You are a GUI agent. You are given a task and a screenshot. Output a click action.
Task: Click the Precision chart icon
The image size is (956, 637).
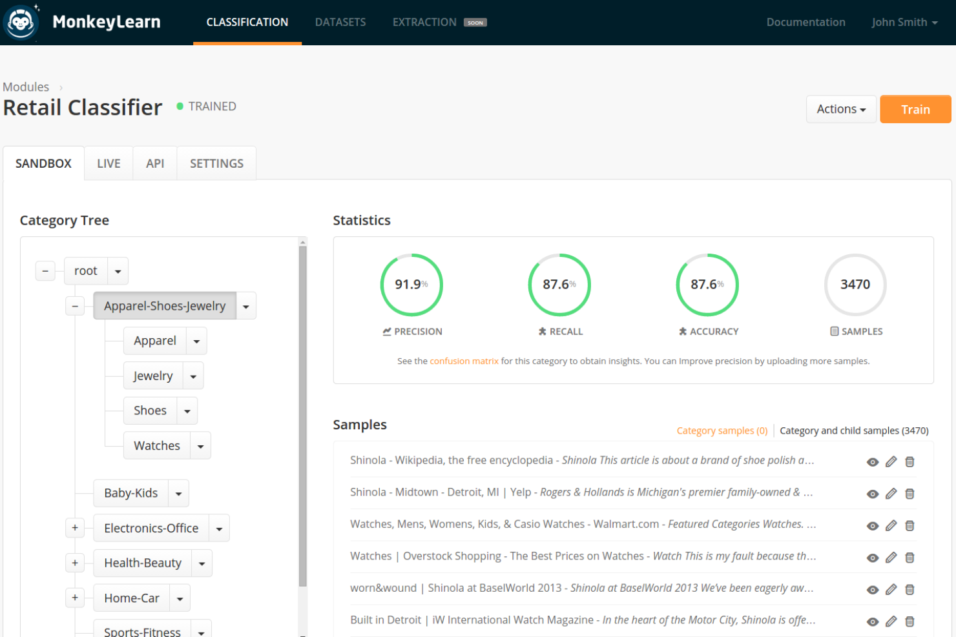[387, 331]
